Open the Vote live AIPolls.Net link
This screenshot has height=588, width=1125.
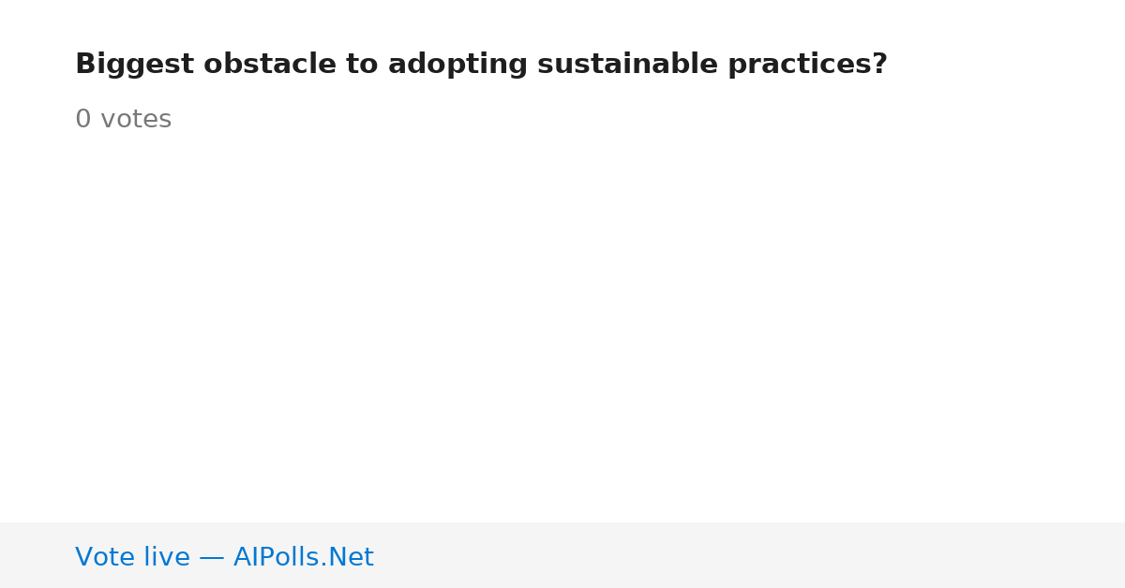coord(224,557)
